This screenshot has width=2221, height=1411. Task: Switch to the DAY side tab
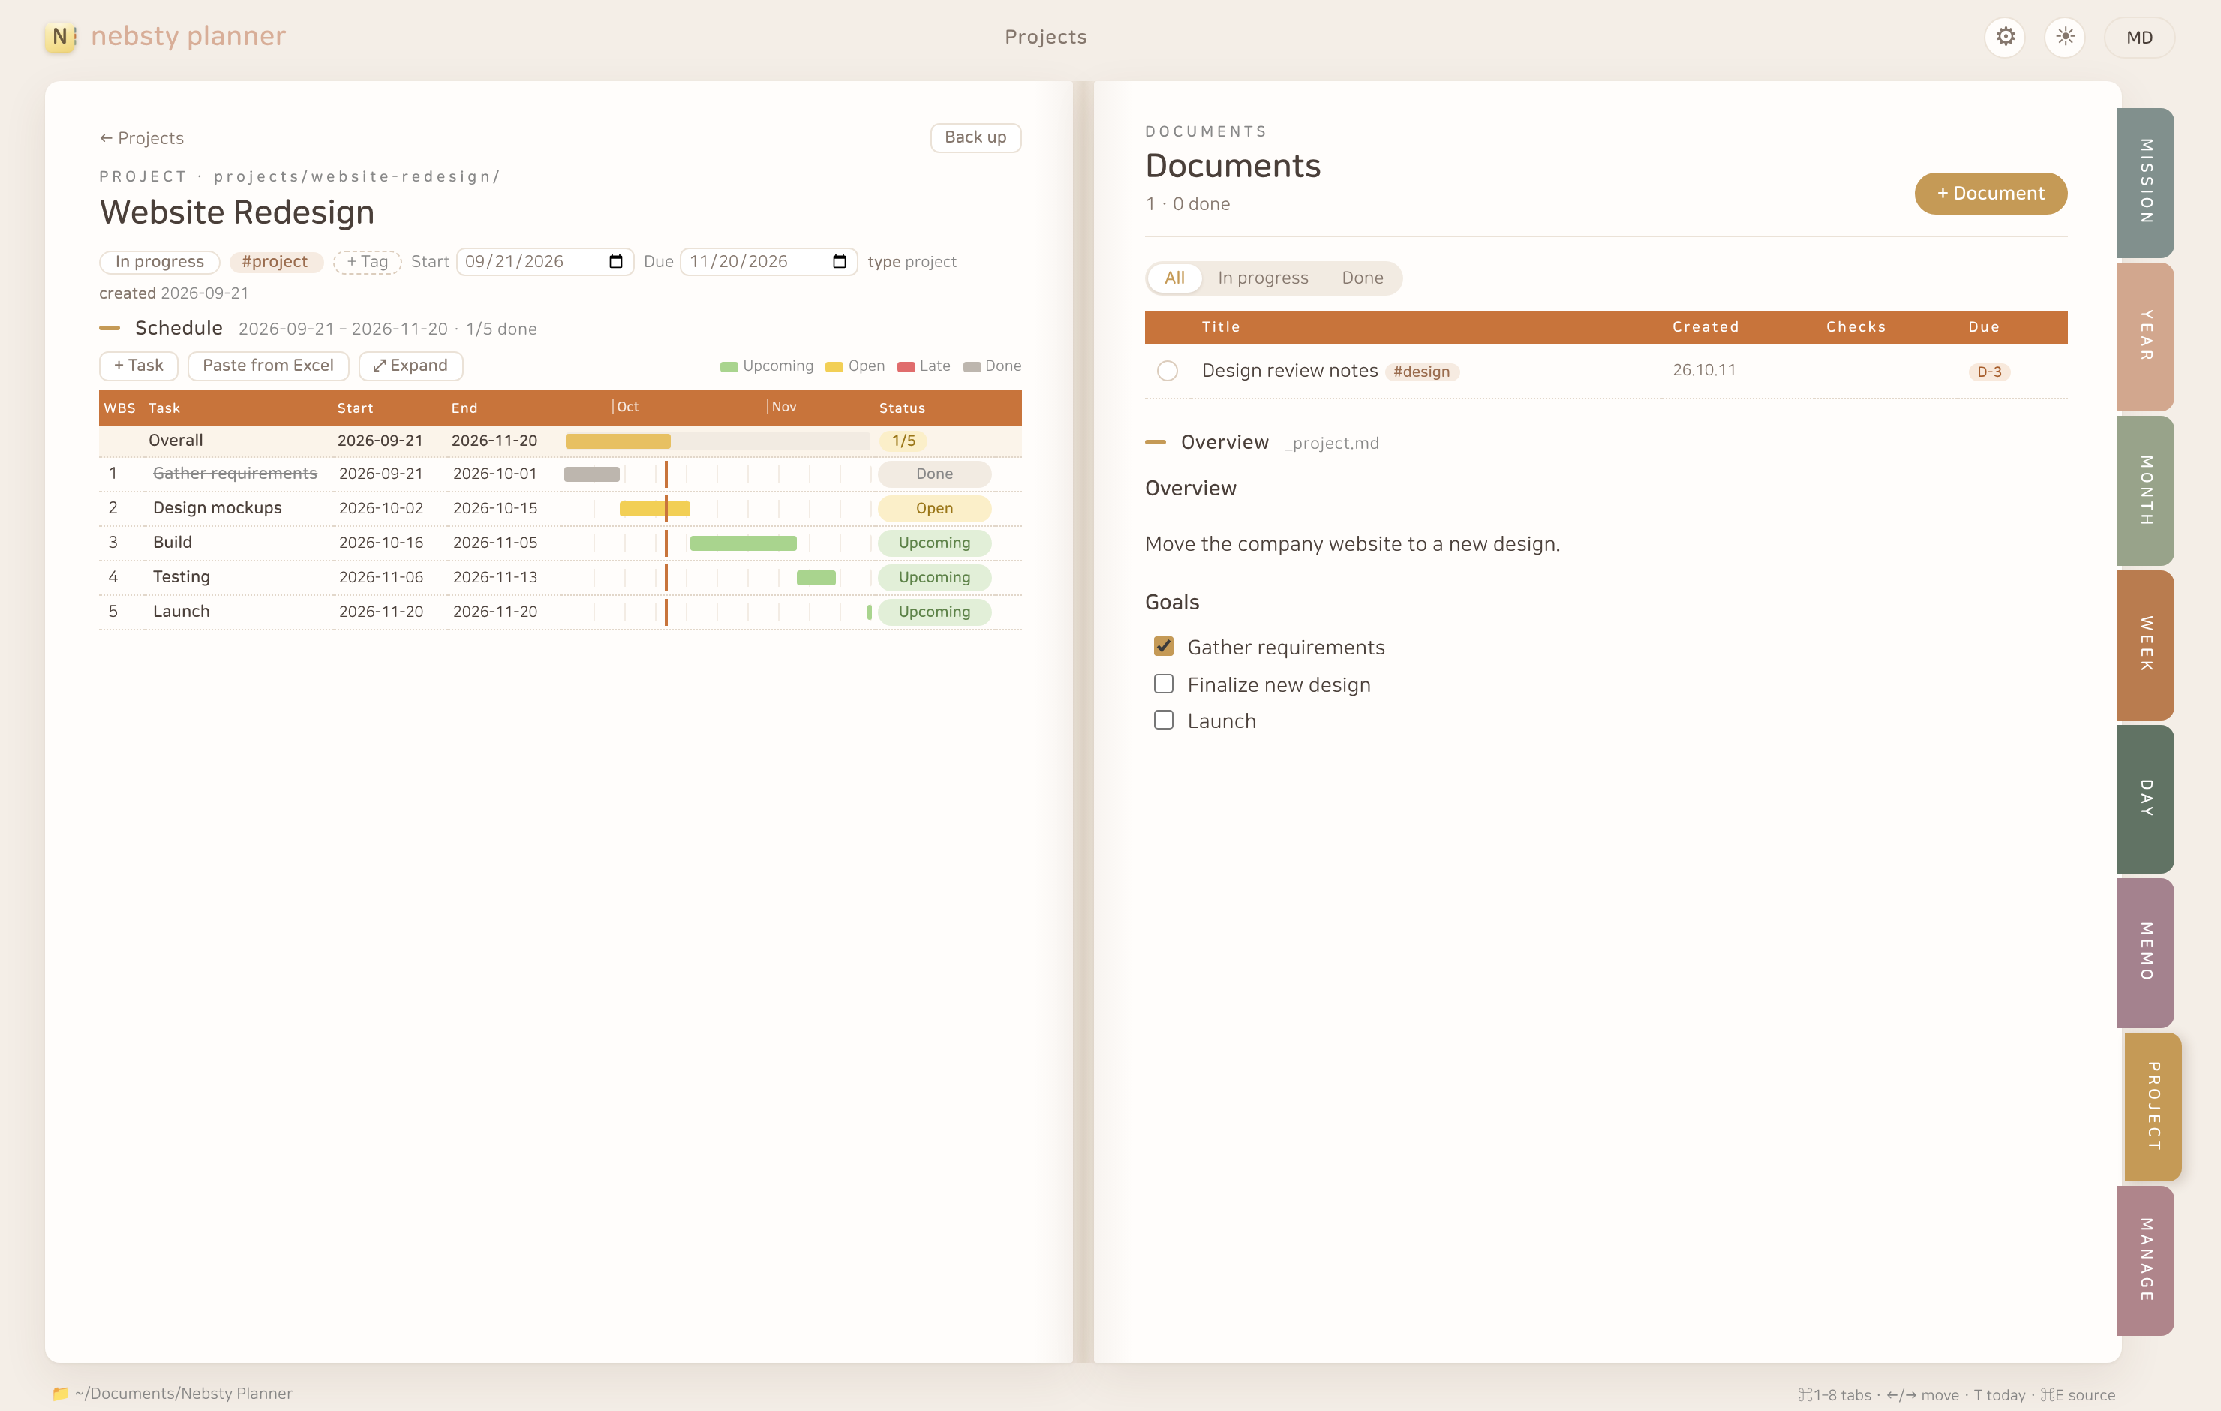point(2146,799)
